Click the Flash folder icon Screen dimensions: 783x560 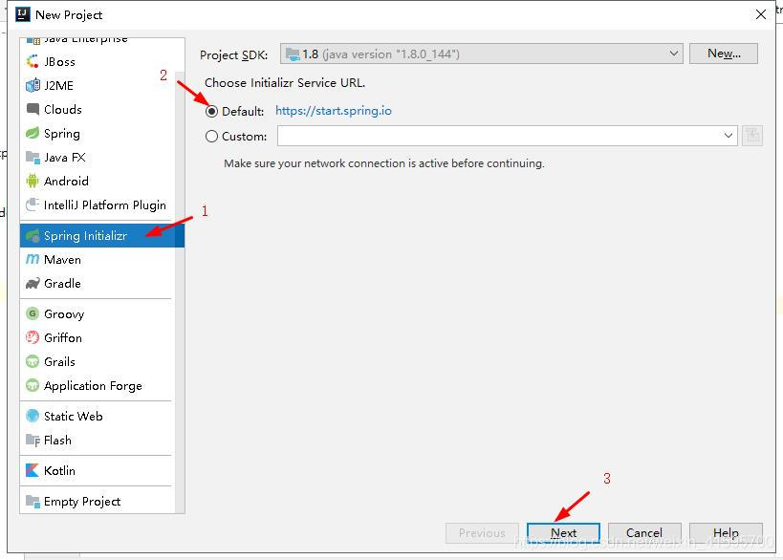(x=33, y=440)
